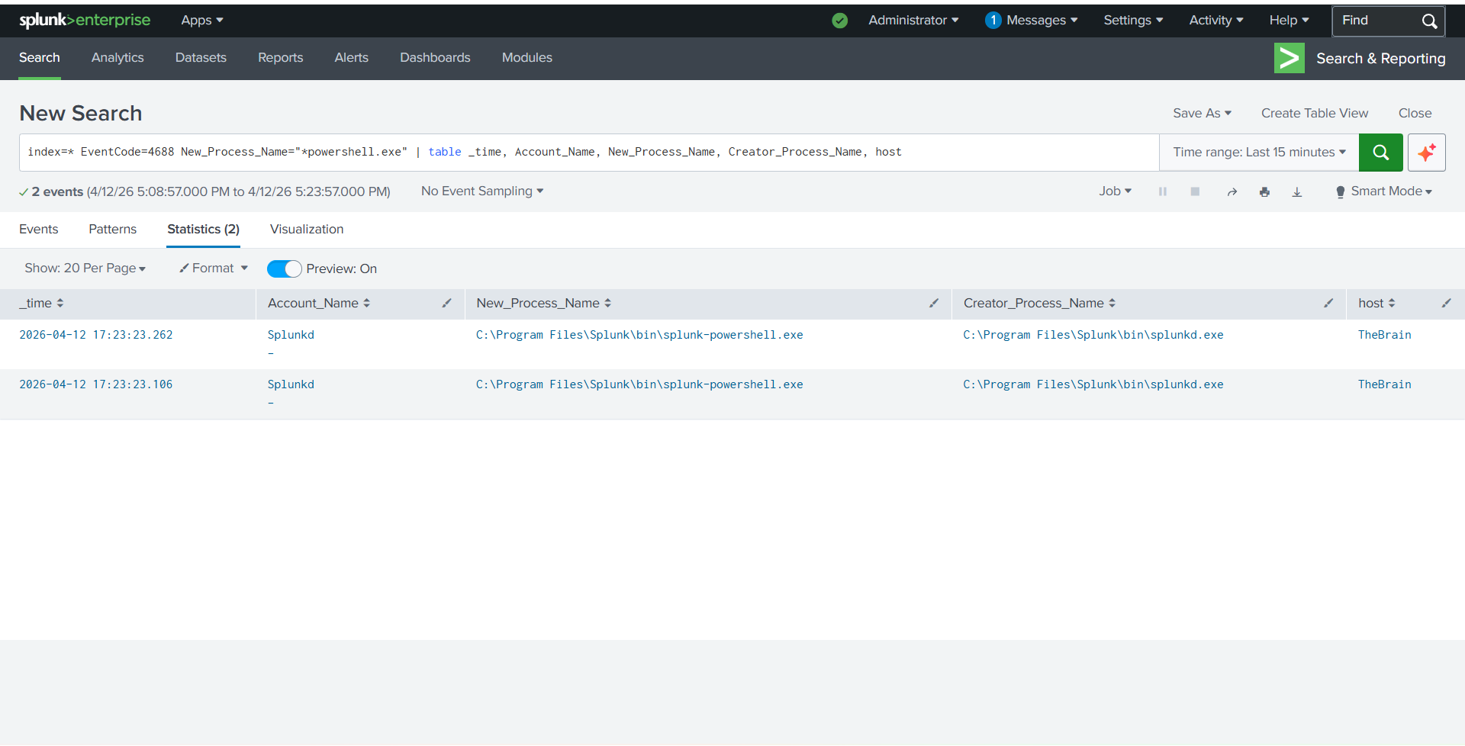This screenshot has height=746, width=1465.
Task: Click splunk-powershell.exe path in second row
Action: click(x=639, y=384)
